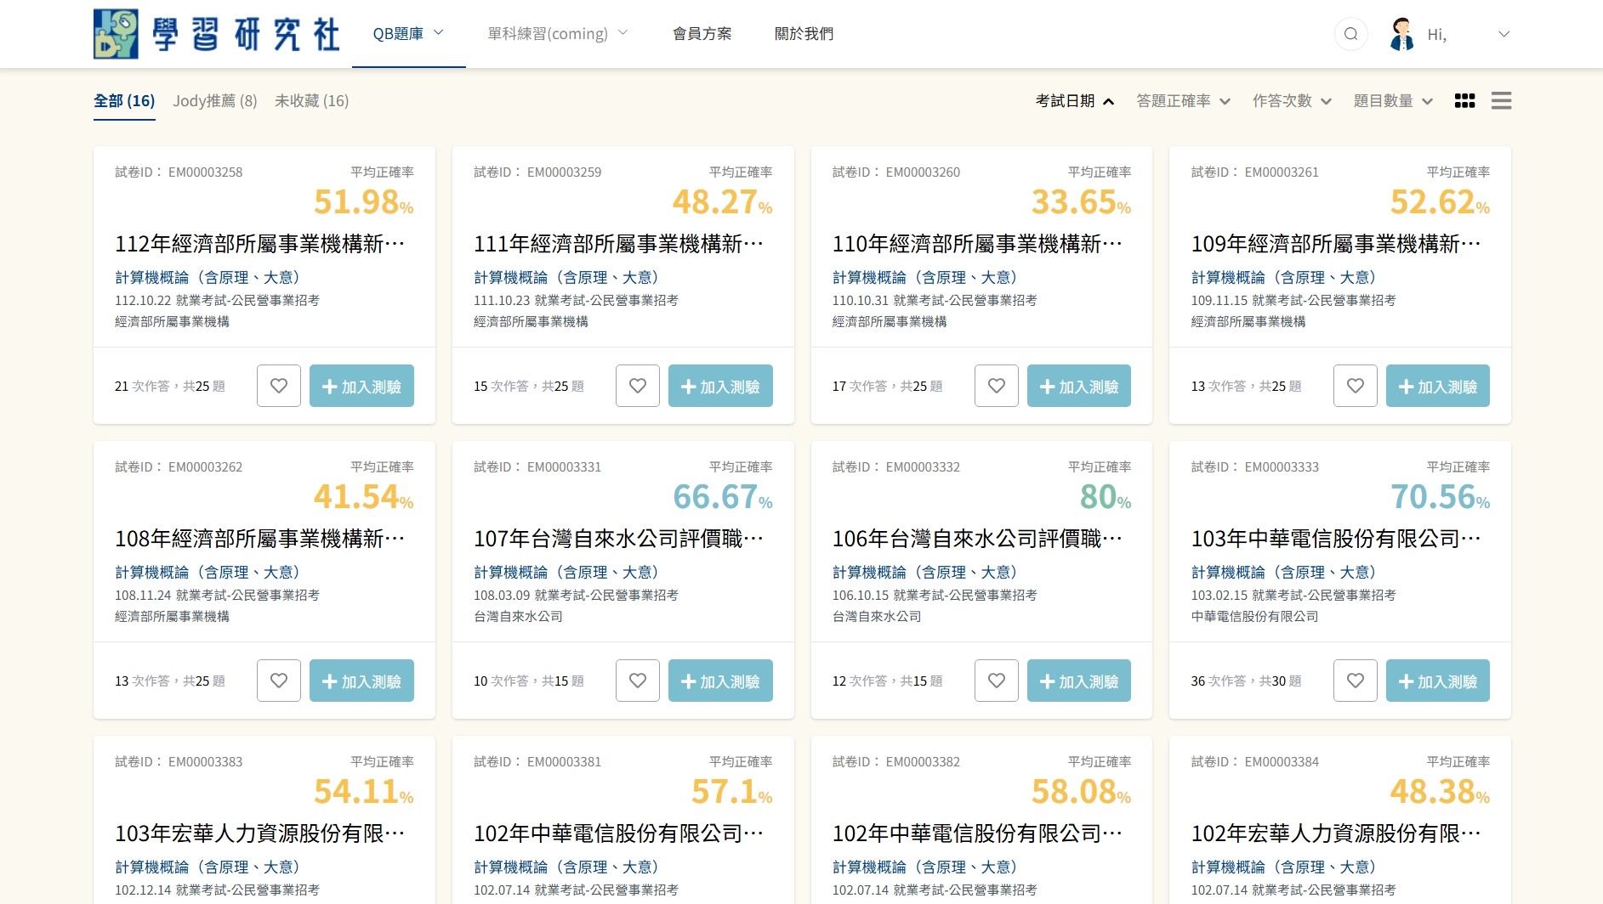This screenshot has width=1603, height=904.
Task: Open 102年宏華人力資源股份有限 exam title
Action: (x=1337, y=833)
